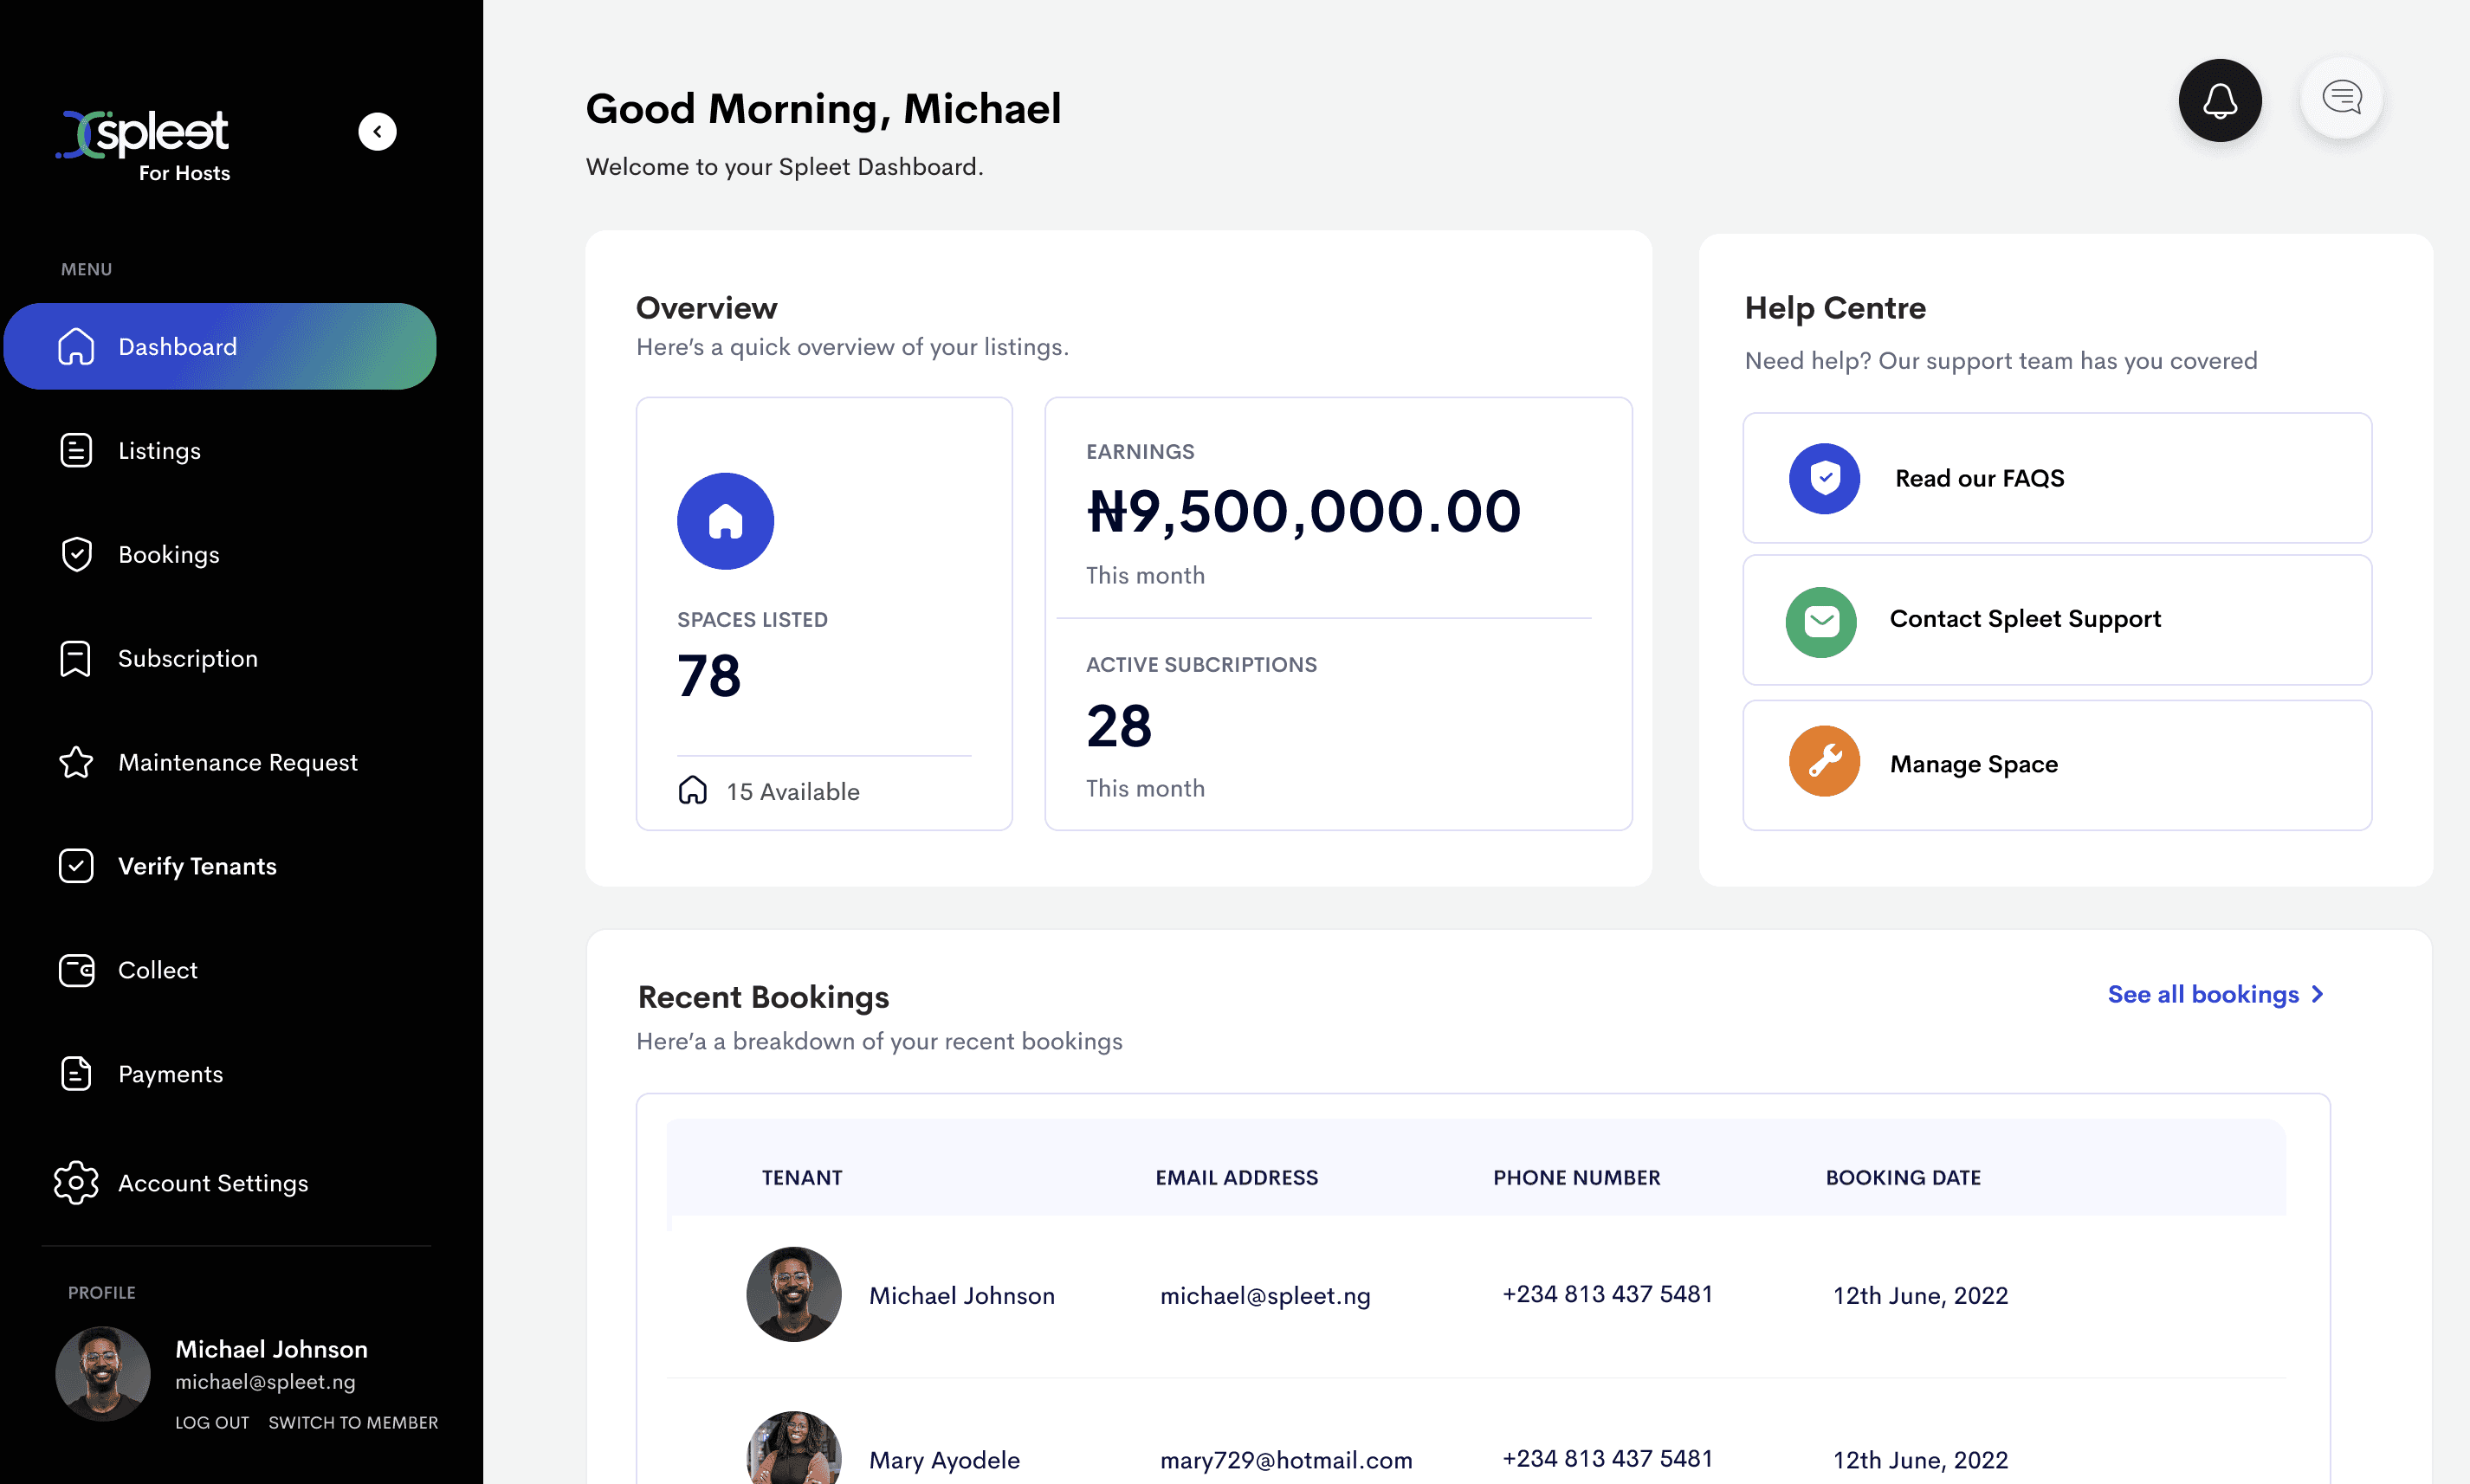Screen dimensions: 2470x1484
Task: Click the LOG OUT link
Action: pos(212,1422)
